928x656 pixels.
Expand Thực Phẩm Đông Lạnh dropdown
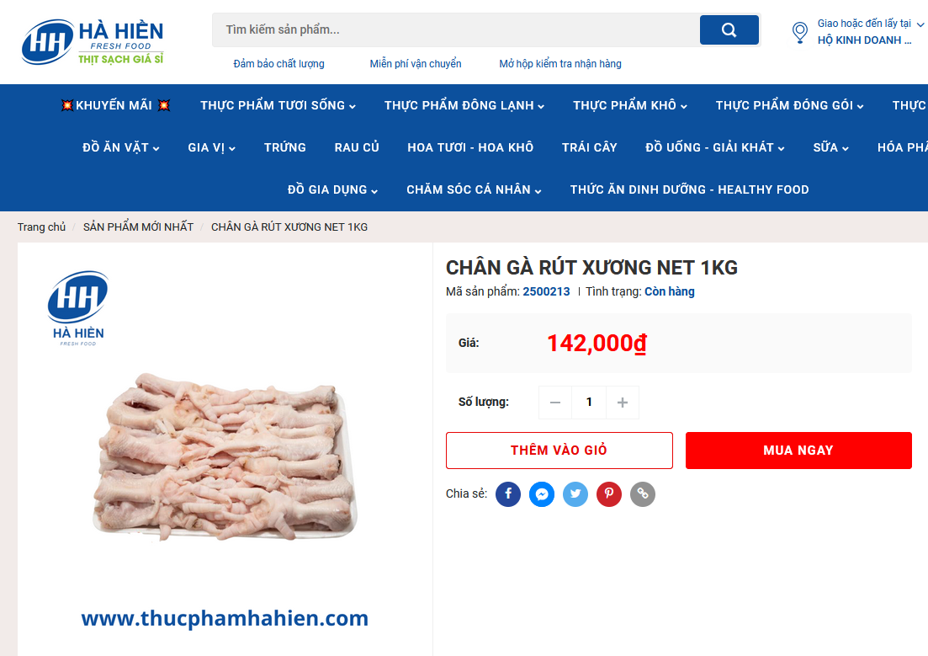point(464,105)
